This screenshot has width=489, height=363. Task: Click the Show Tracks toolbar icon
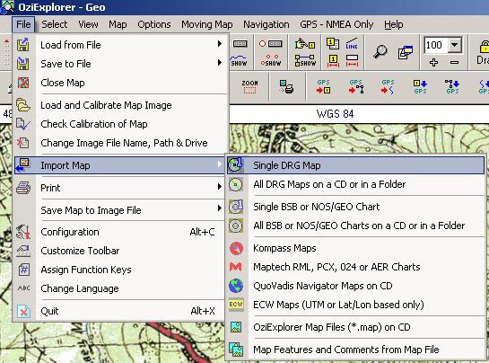pyautogui.click(x=239, y=60)
